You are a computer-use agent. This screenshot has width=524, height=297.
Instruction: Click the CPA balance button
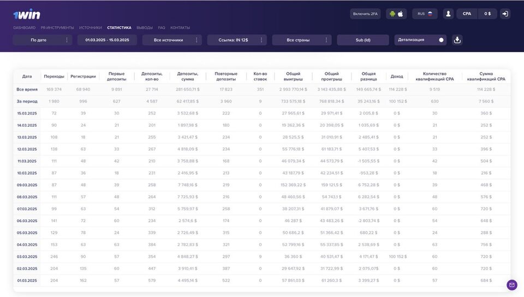click(x=467, y=14)
